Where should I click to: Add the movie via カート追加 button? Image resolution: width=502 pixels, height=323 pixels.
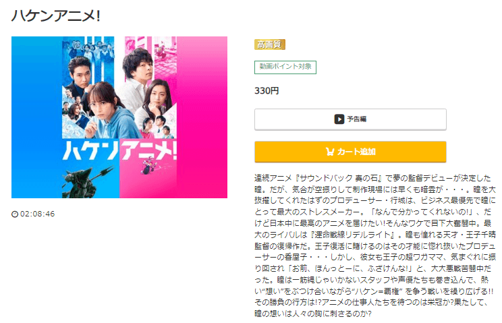(x=350, y=152)
